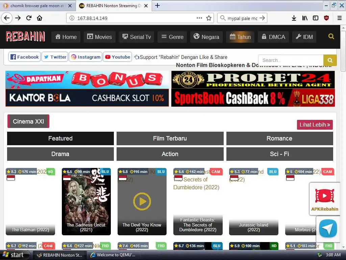Open The Batman (2022) movie card

[x=30, y=201]
